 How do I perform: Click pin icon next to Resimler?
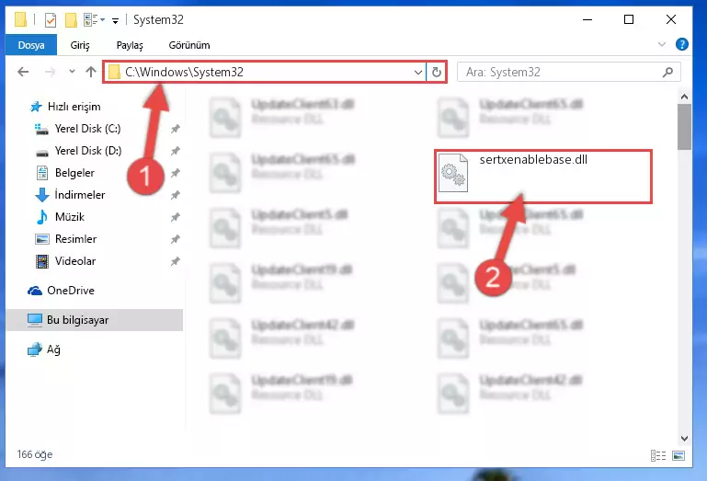(175, 240)
